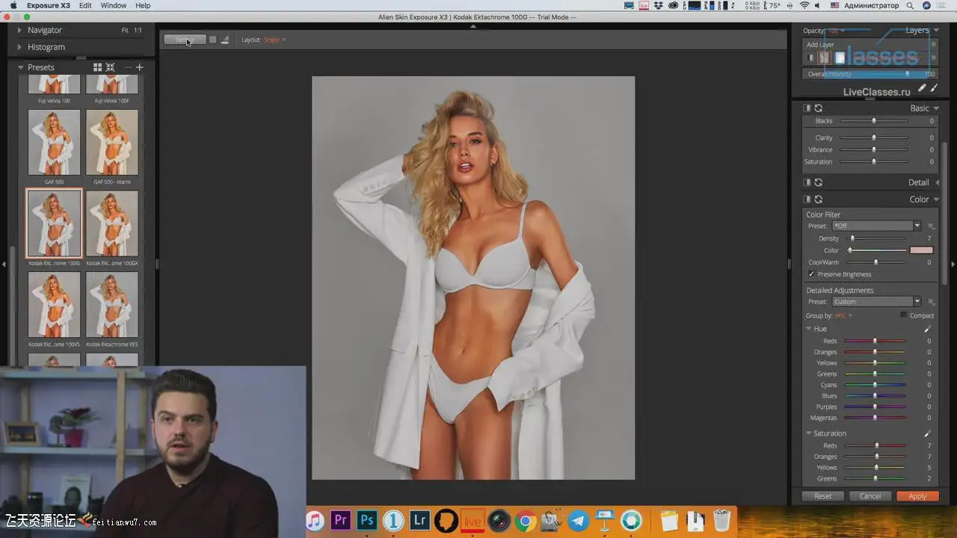
Task: Open the Layout Single dropdown
Action: pyautogui.click(x=274, y=40)
